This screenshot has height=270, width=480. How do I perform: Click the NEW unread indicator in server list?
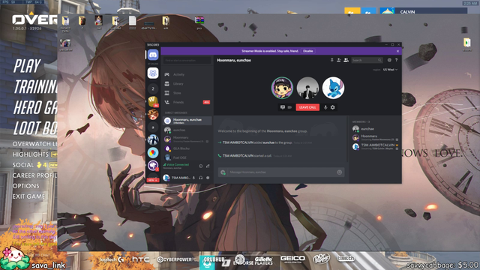153,180
